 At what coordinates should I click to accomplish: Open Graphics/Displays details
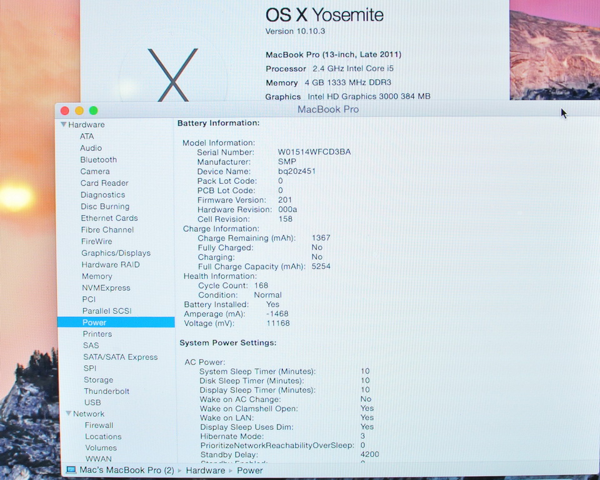(x=116, y=253)
